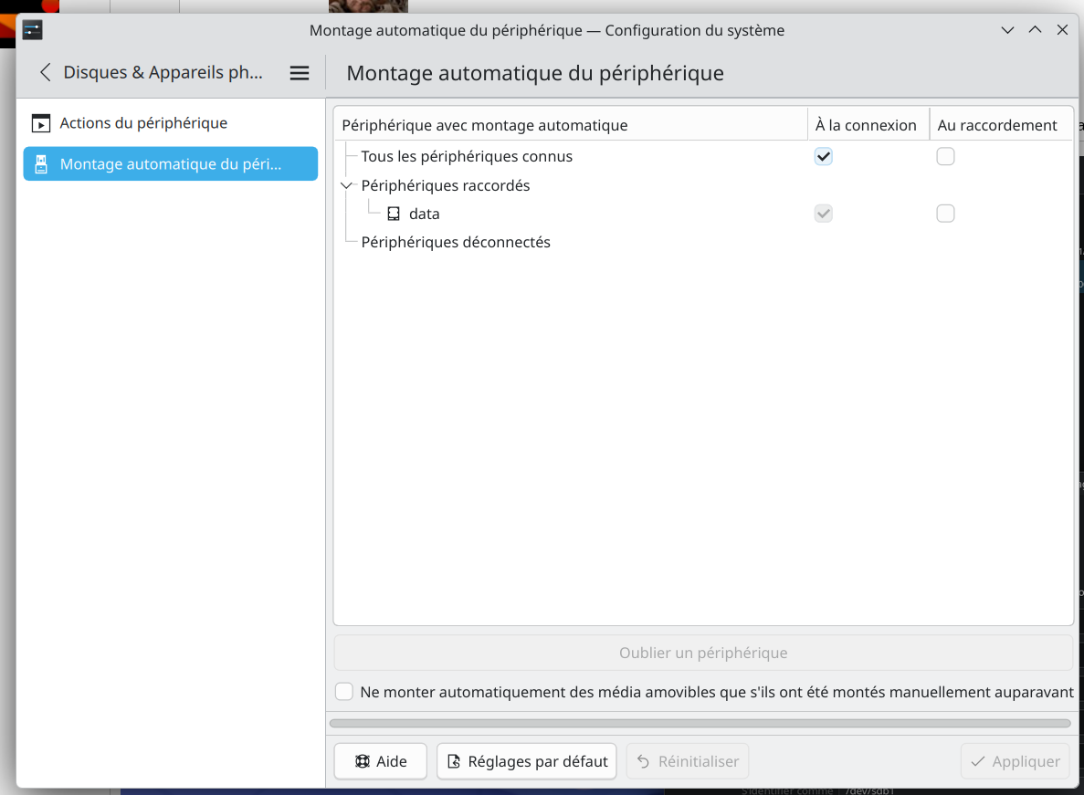Enable Ne monter automatiquement des média amovibles option
The image size is (1084, 795).
point(344,691)
